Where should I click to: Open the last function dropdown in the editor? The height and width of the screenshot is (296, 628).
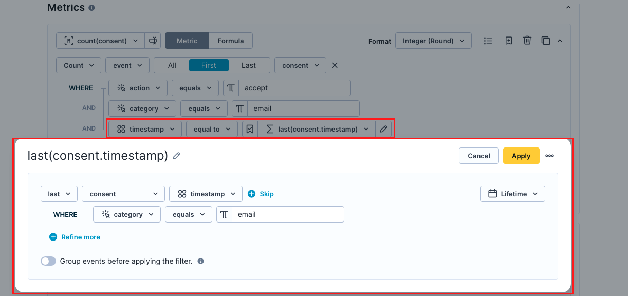59,194
